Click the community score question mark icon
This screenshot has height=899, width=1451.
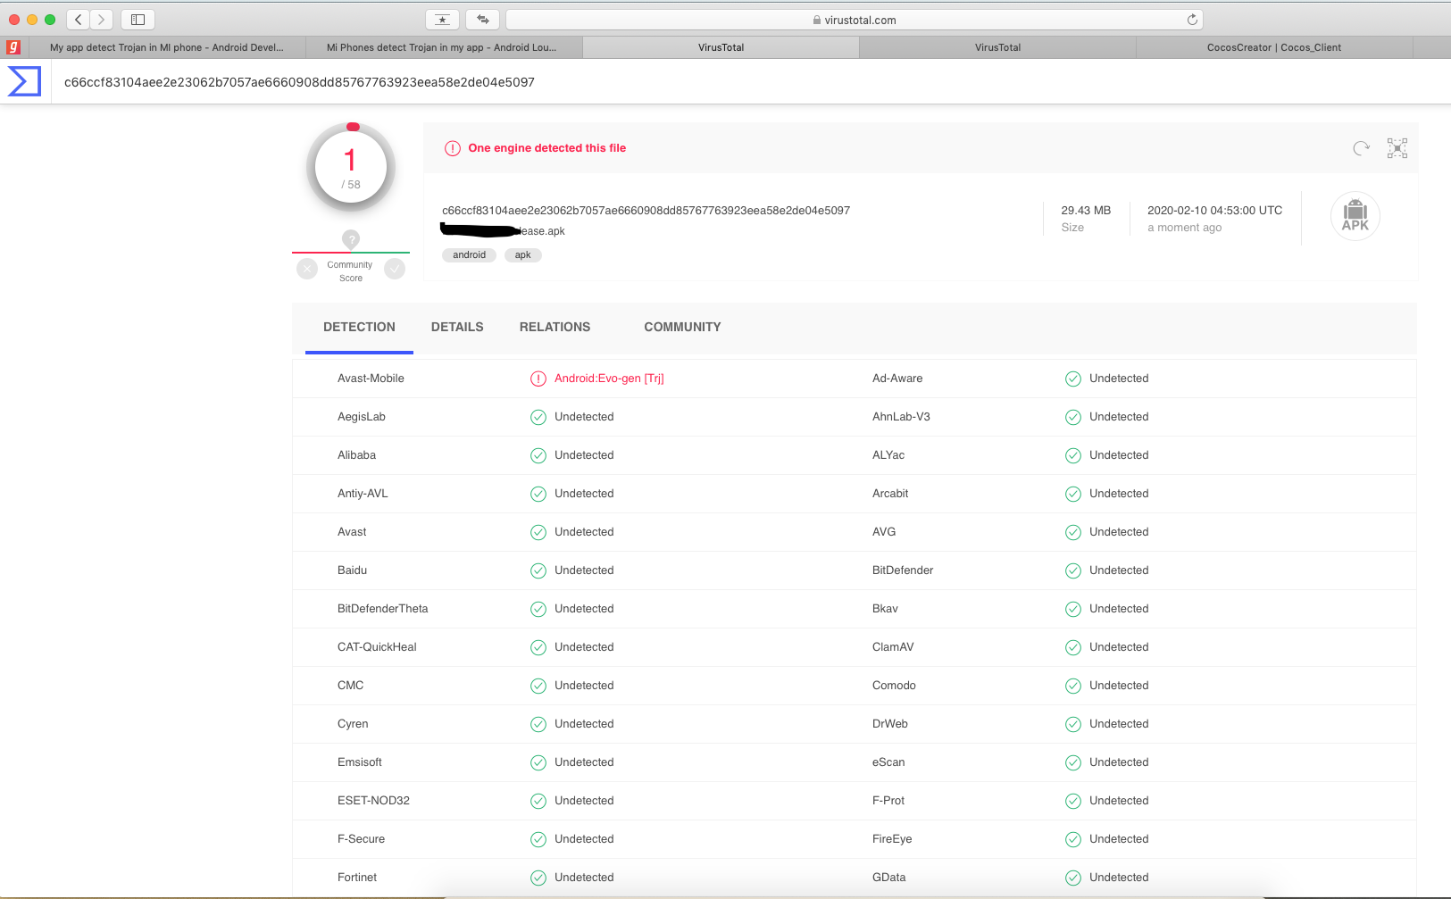coord(351,239)
